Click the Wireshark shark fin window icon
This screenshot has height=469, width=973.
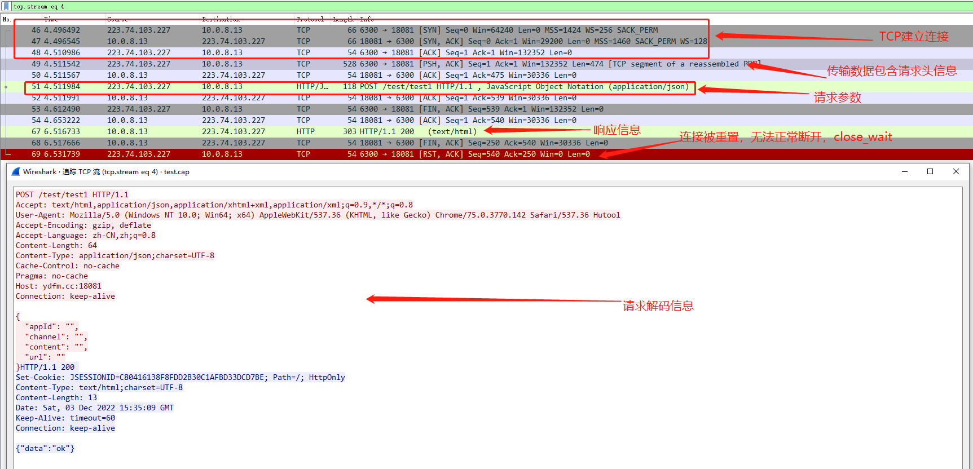pyautogui.click(x=16, y=172)
